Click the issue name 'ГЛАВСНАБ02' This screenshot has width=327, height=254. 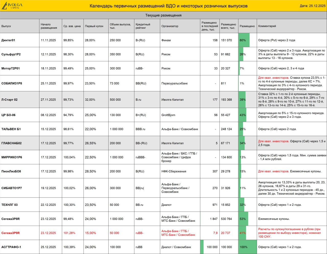tap(11, 143)
